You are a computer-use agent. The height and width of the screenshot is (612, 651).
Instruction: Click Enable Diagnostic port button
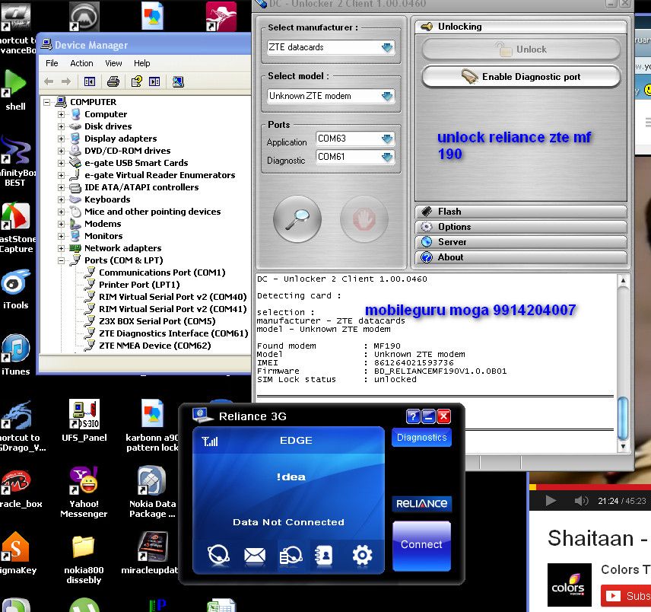coord(521,77)
